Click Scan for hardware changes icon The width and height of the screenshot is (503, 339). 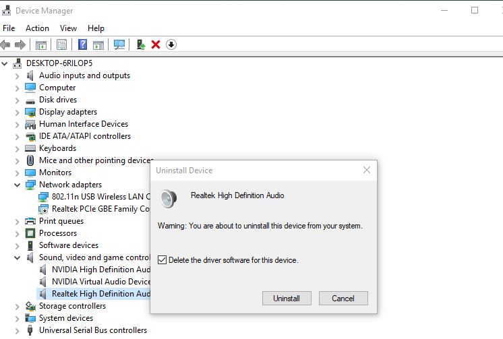pyautogui.click(x=119, y=44)
